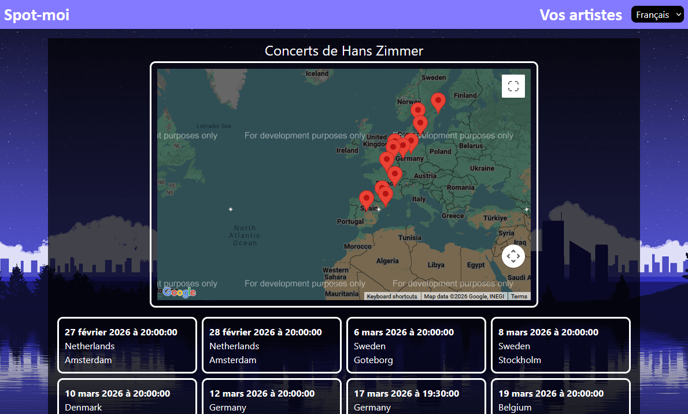Image resolution: width=688 pixels, height=414 pixels.
Task: Select the 19 mars Belgium concert card
Action: [x=560, y=399]
